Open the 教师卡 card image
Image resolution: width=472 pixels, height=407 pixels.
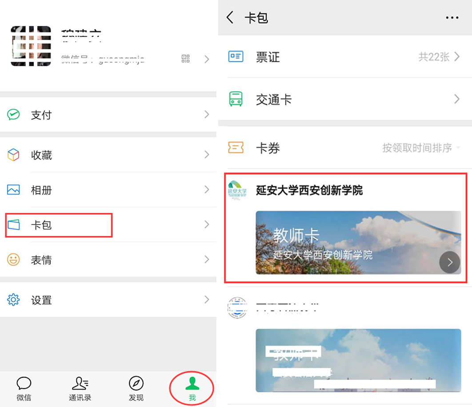pyautogui.click(x=358, y=243)
